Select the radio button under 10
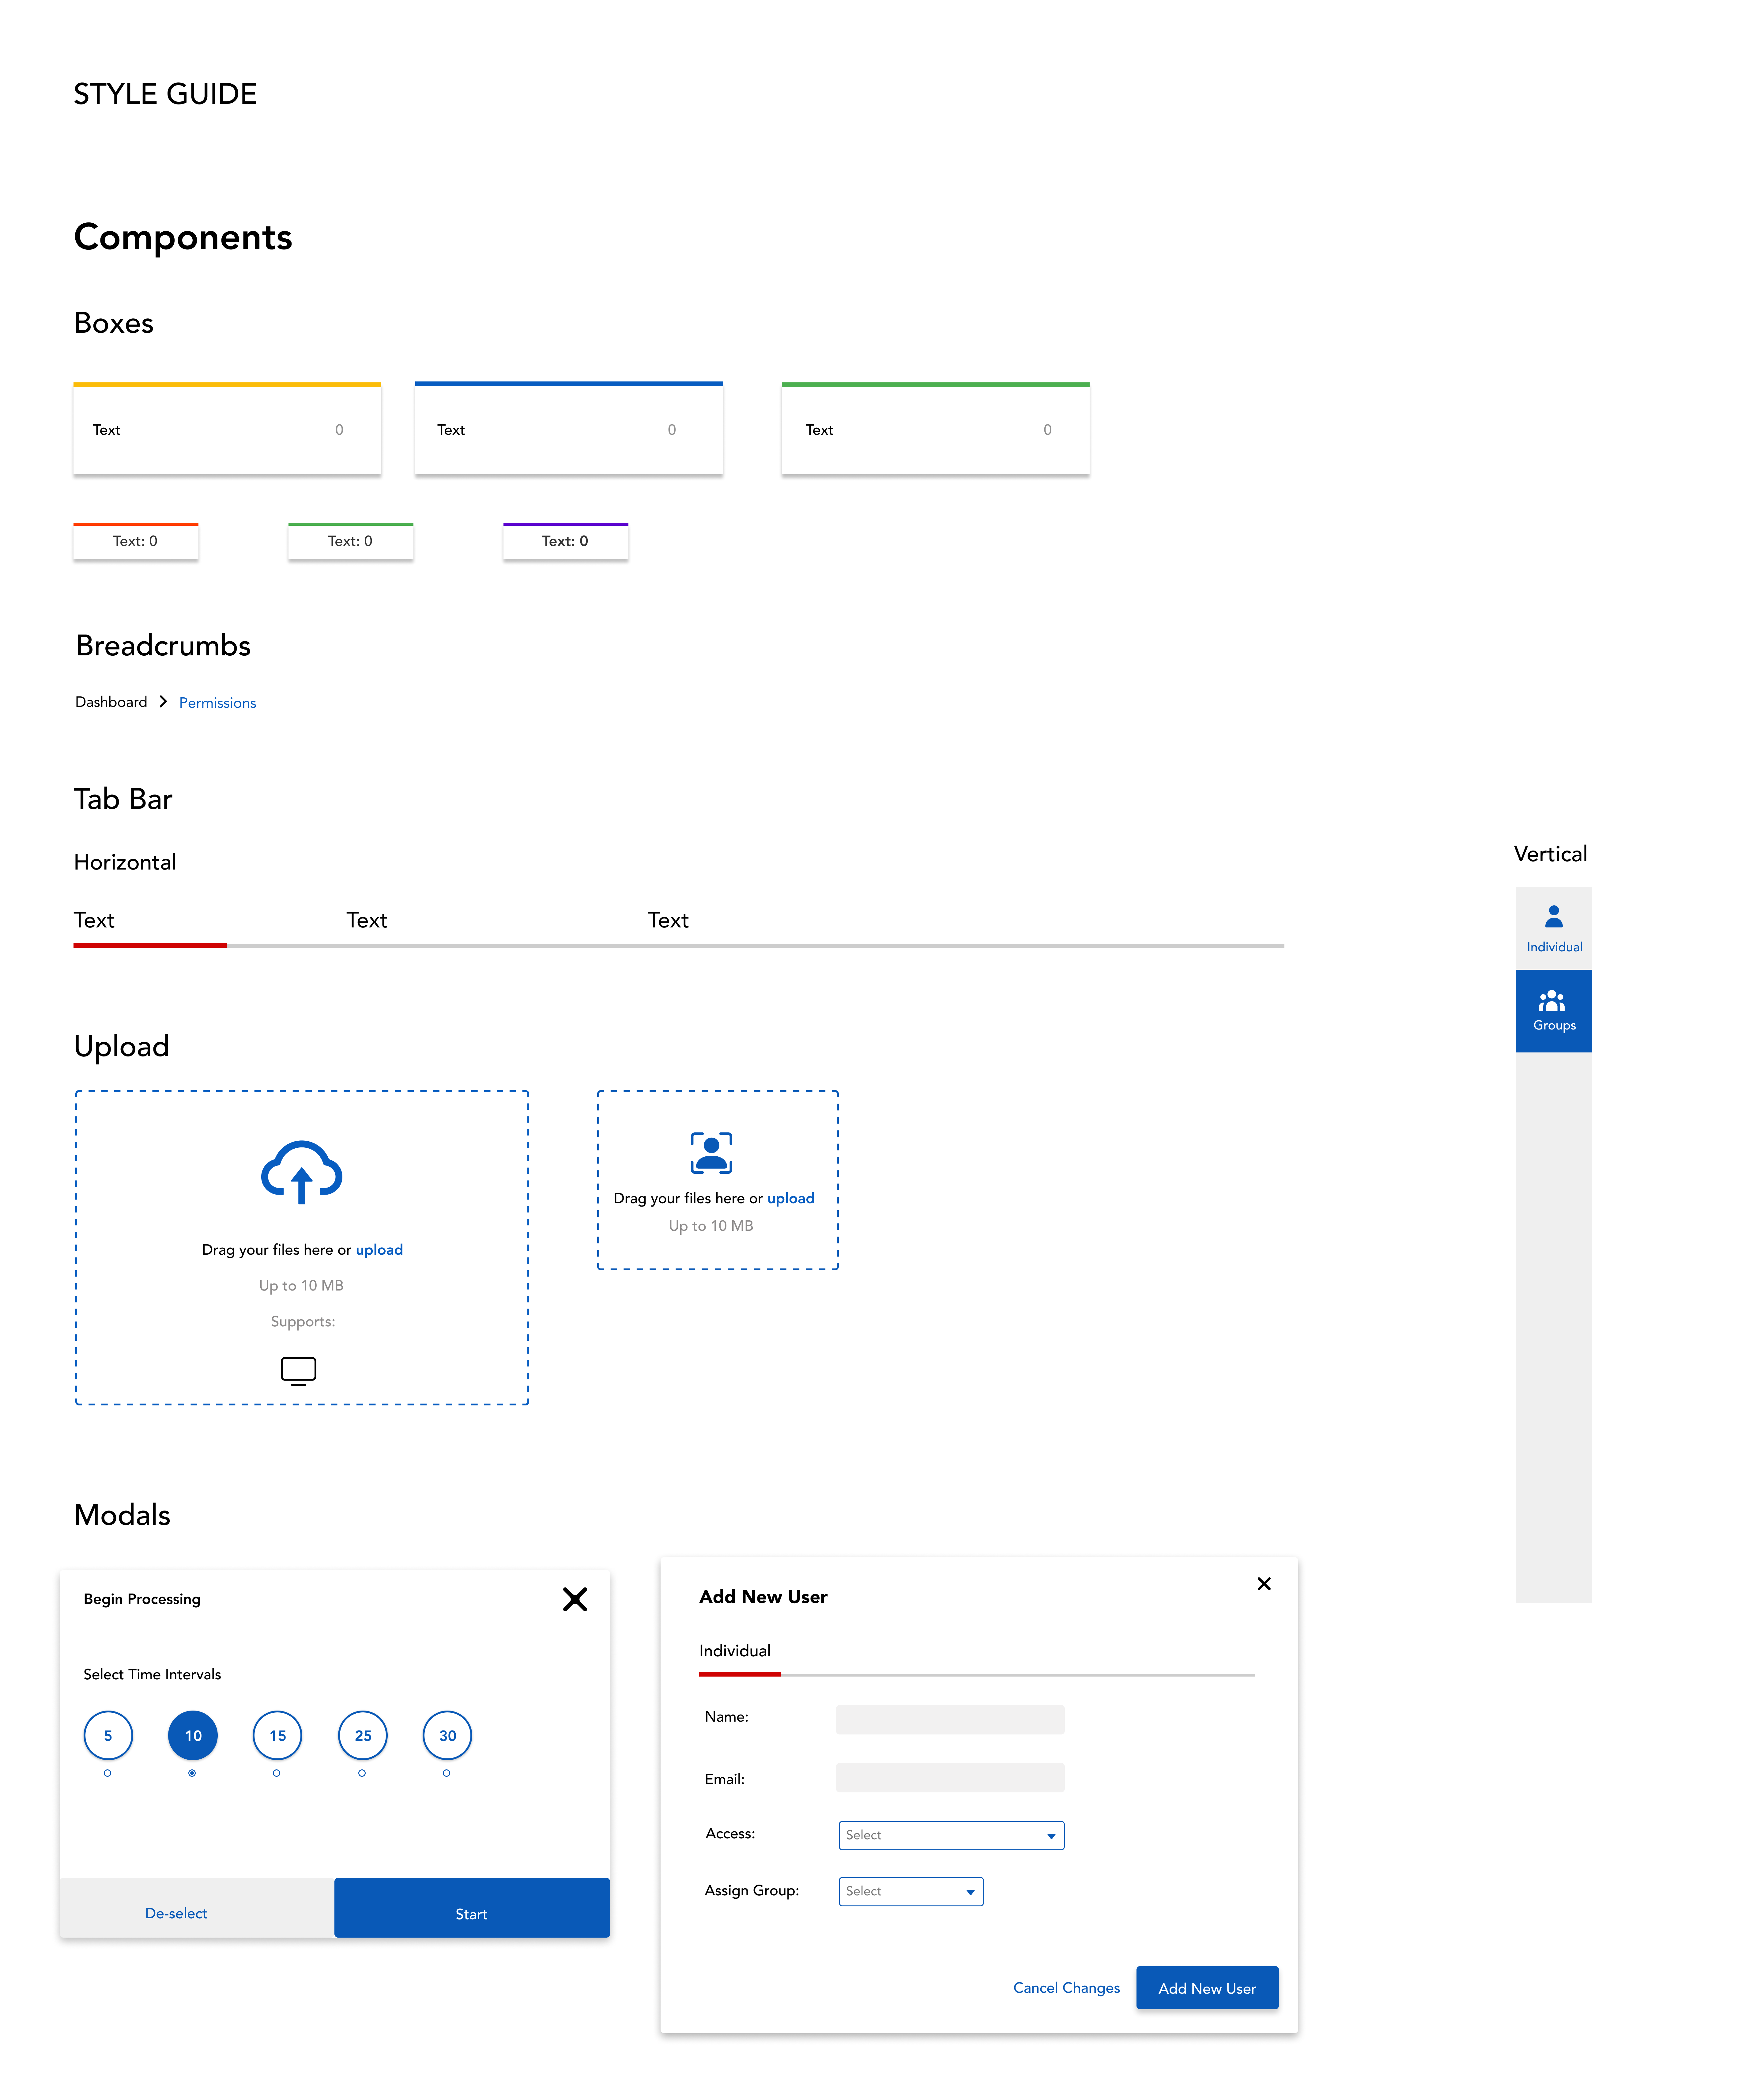This screenshot has width=1764, height=2081. point(192,1773)
